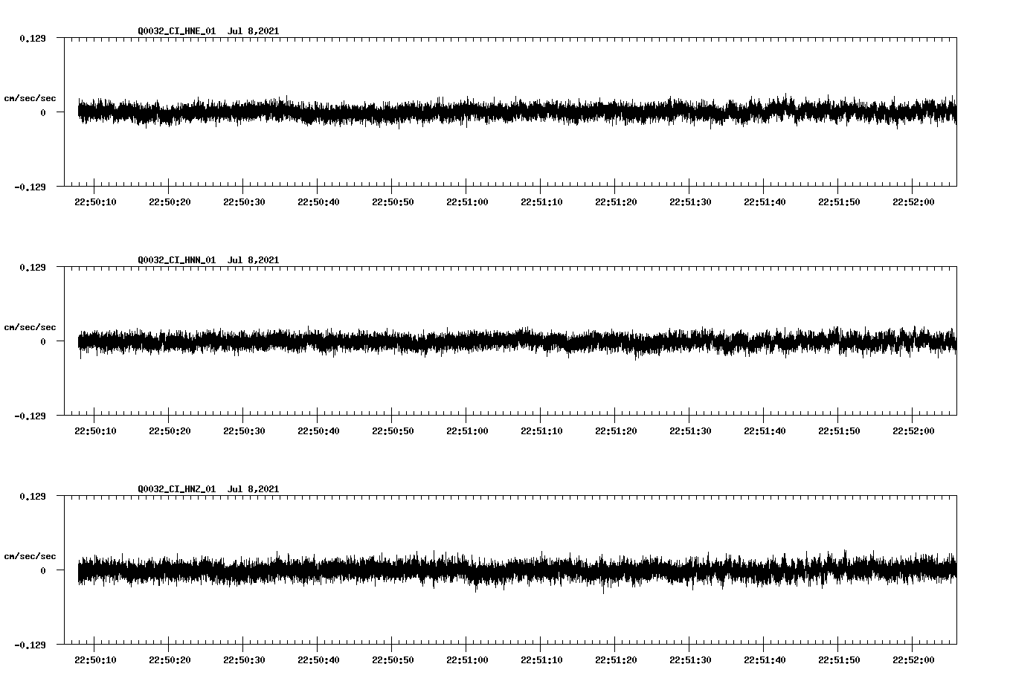Click the Jul 8,2021 date text on top trace

point(254,30)
